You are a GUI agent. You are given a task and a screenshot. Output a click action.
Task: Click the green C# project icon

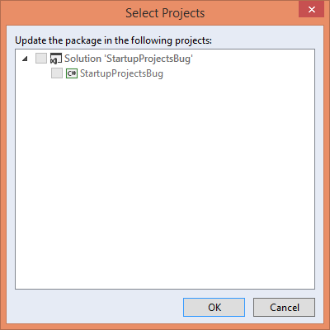click(72, 73)
